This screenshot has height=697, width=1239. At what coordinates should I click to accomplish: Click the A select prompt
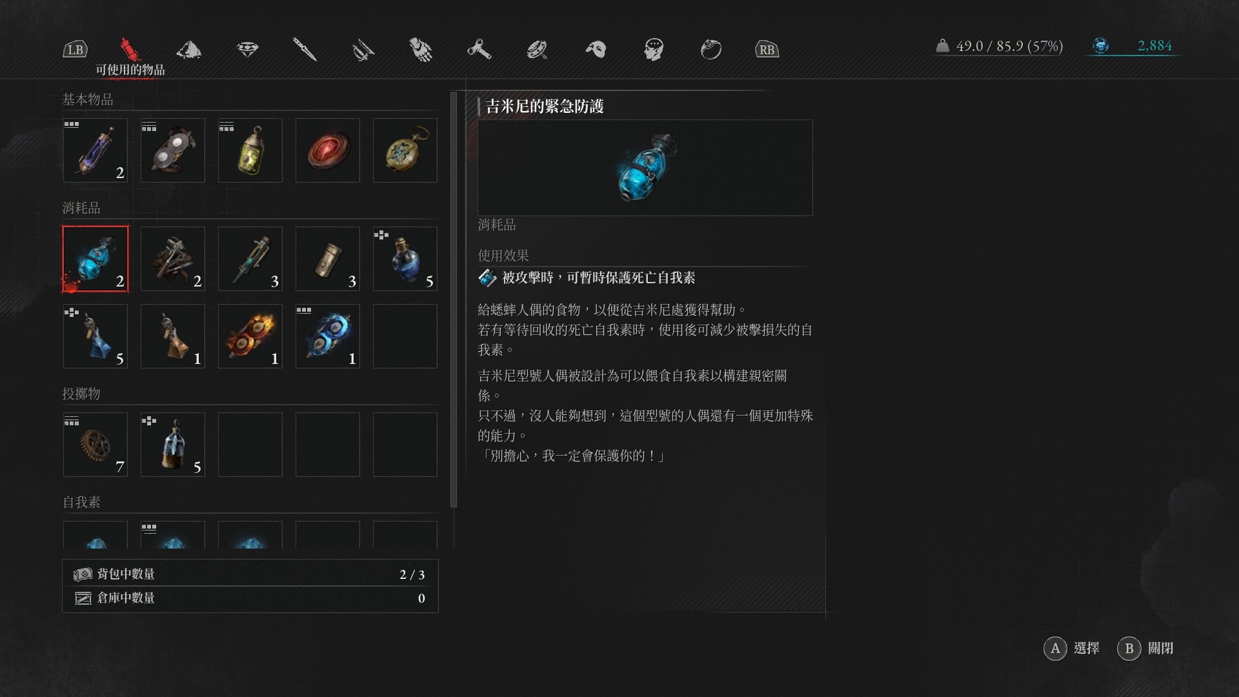point(1071,648)
